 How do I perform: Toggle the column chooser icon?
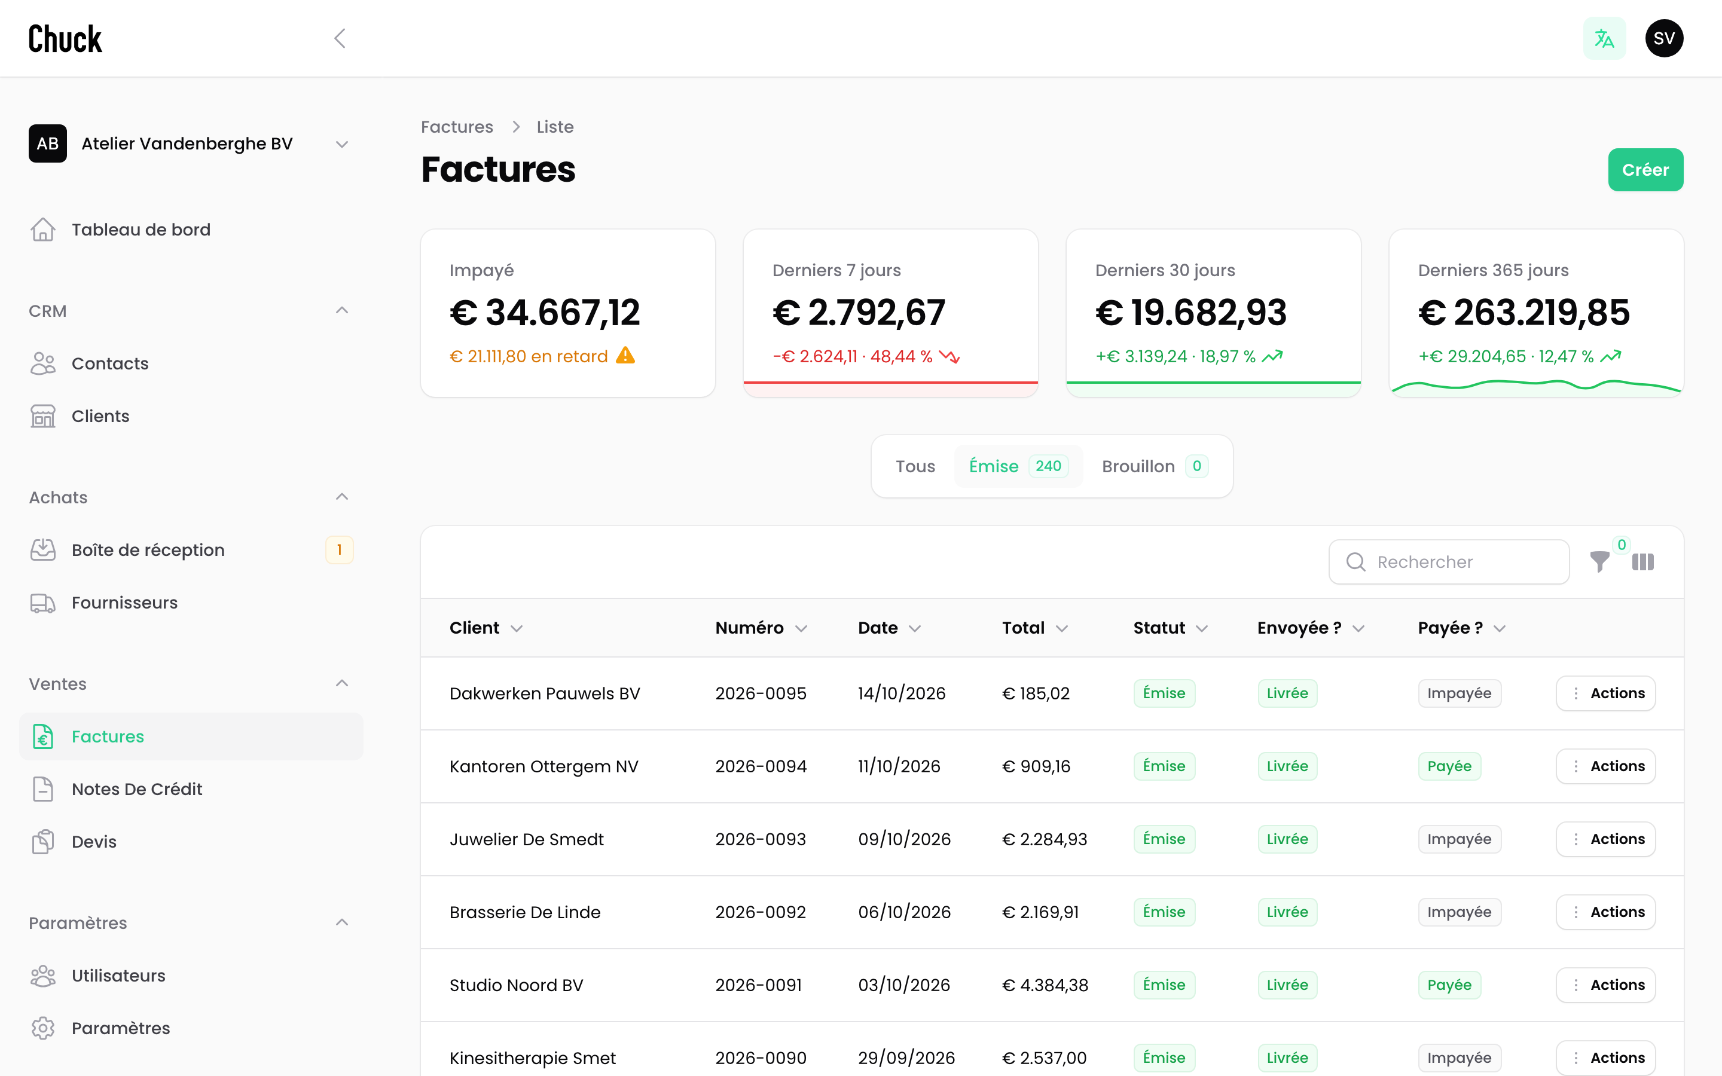(x=1643, y=562)
